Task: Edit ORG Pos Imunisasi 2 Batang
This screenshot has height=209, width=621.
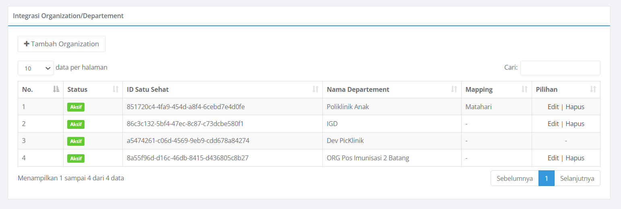Action: tap(553, 158)
